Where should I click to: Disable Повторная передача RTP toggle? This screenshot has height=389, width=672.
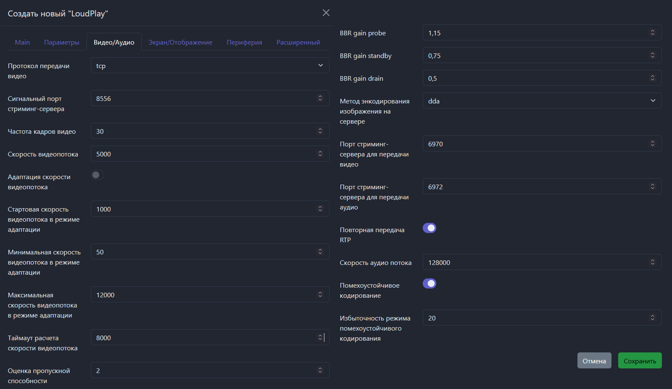(430, 228)
